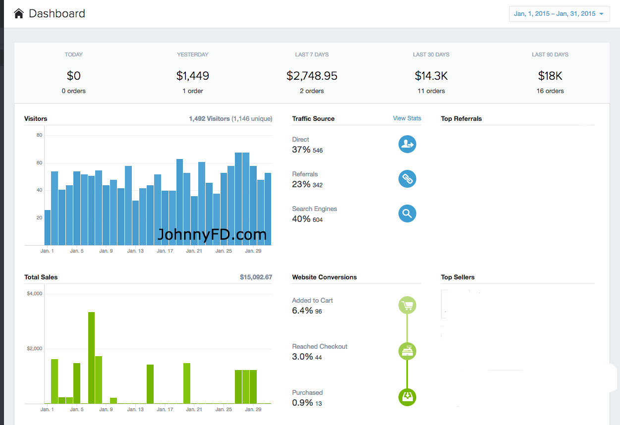Click the LAST 90 DAYS $18K figure
This screenshot has width=620, height=425.
coord(550,76)
